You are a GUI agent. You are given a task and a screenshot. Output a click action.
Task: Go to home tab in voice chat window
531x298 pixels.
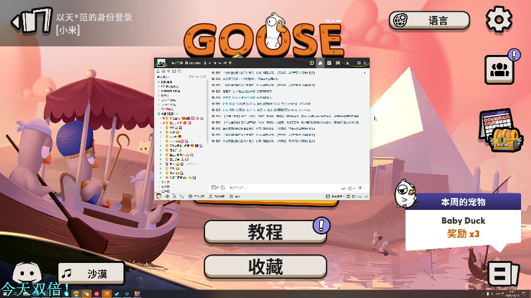pyautogui.click(x=321, y=63)
